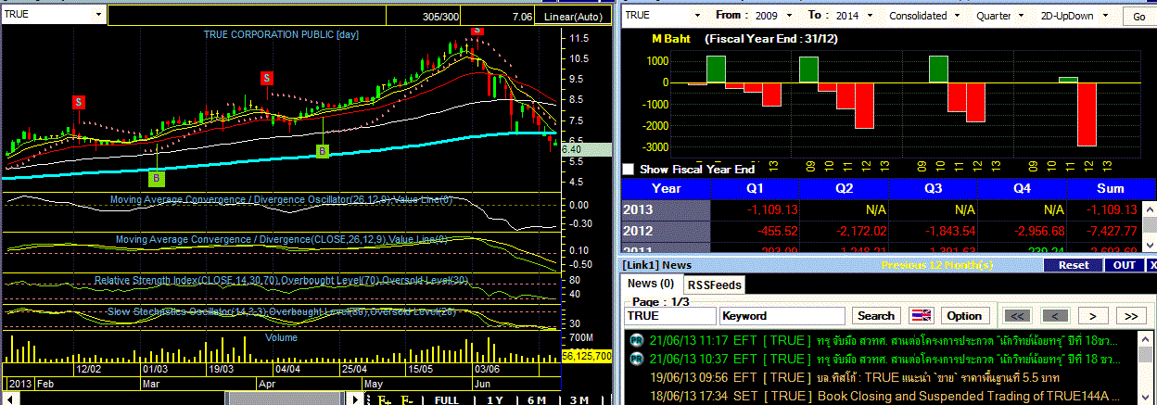Set chart range to 6M
Screen dimensions: 1157x405
pos(537,400)
